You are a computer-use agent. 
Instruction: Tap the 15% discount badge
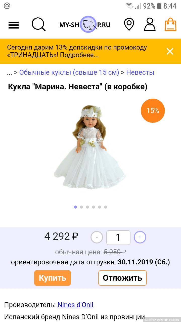pyautogui.click(x=153, y=110)
